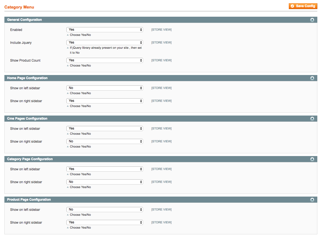Click the Category Menu page title
322x239 pixels.
click(19, 7)
